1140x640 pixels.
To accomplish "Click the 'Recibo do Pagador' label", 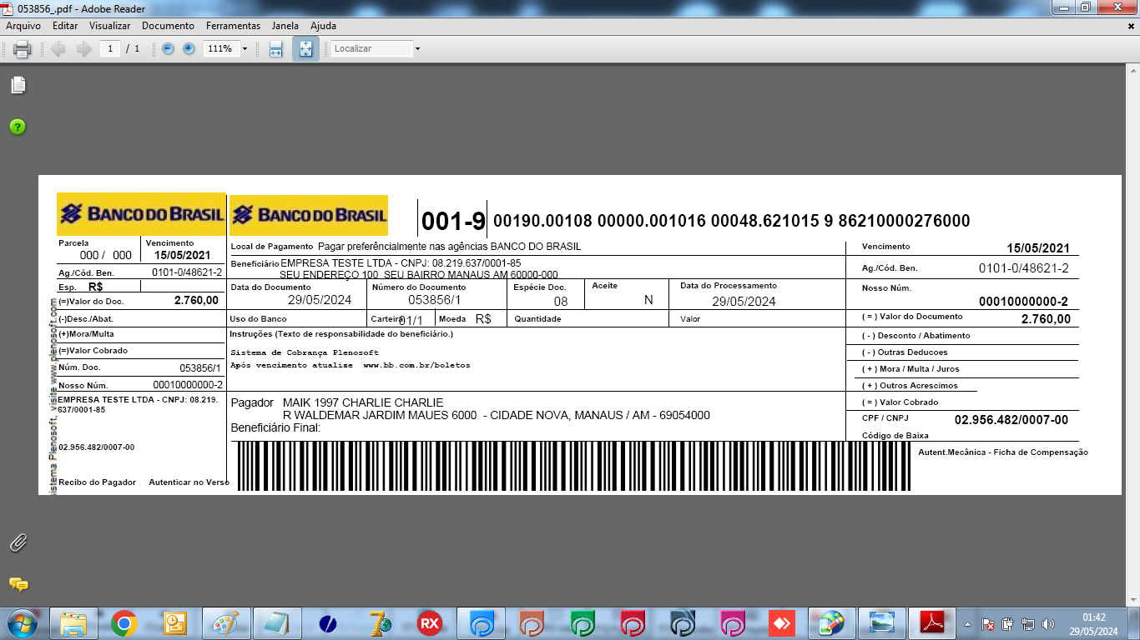I will (97, 482).
